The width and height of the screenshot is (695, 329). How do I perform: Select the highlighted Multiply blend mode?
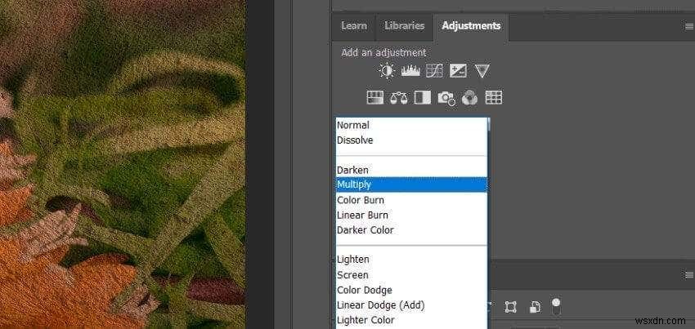(x=411, y=185)
